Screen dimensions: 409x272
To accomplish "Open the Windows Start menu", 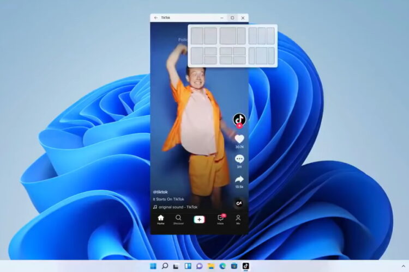I will point(153,266).
